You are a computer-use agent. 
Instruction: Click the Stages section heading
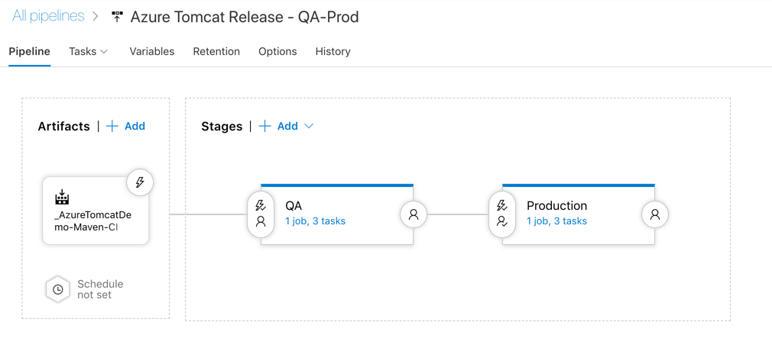click(x=222, y=127)
